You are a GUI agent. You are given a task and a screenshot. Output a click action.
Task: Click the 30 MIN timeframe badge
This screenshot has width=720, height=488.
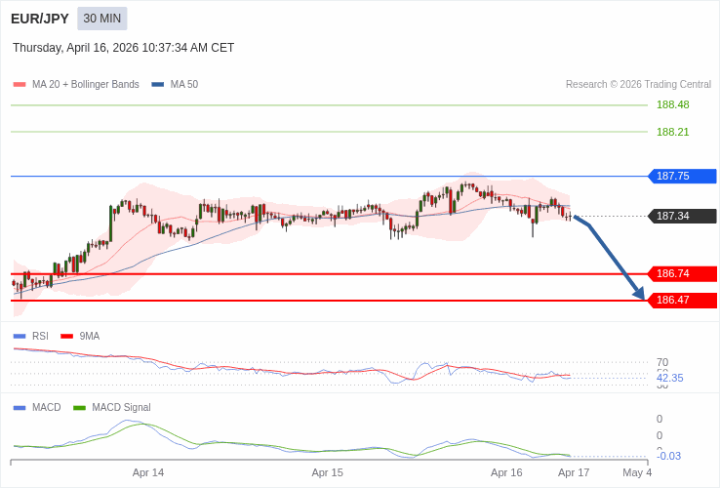[x=102, y=19]
